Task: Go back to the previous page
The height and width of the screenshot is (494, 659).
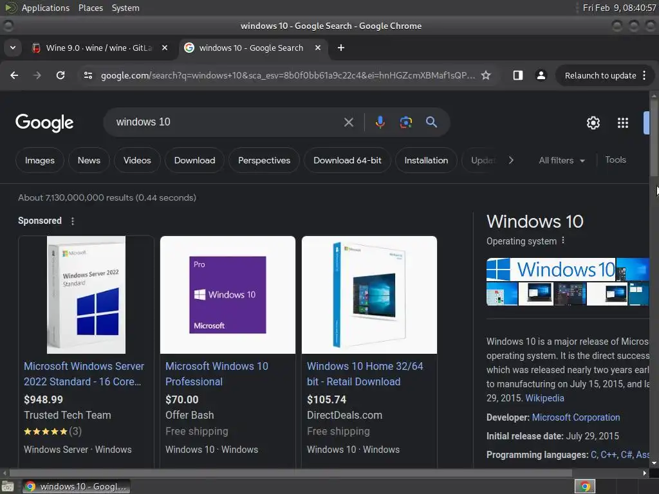Action: [14, 75]
